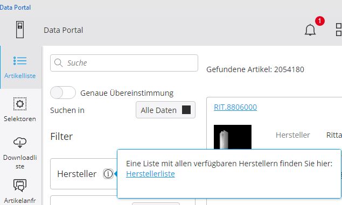This screenshot has width=342, height=205.
Task: Expand the Hersteller filter box
Action: (84, 174)
